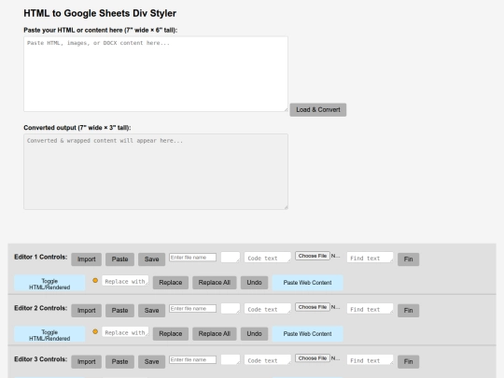Viewport: 504px width, 378px height.
Task: Click Save in Editor 3 Controls
Action: 152,361
